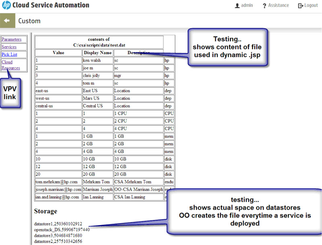Select the 'ken walsh' cell
Screen dimensions: 322x245
(x=97, y=60)
